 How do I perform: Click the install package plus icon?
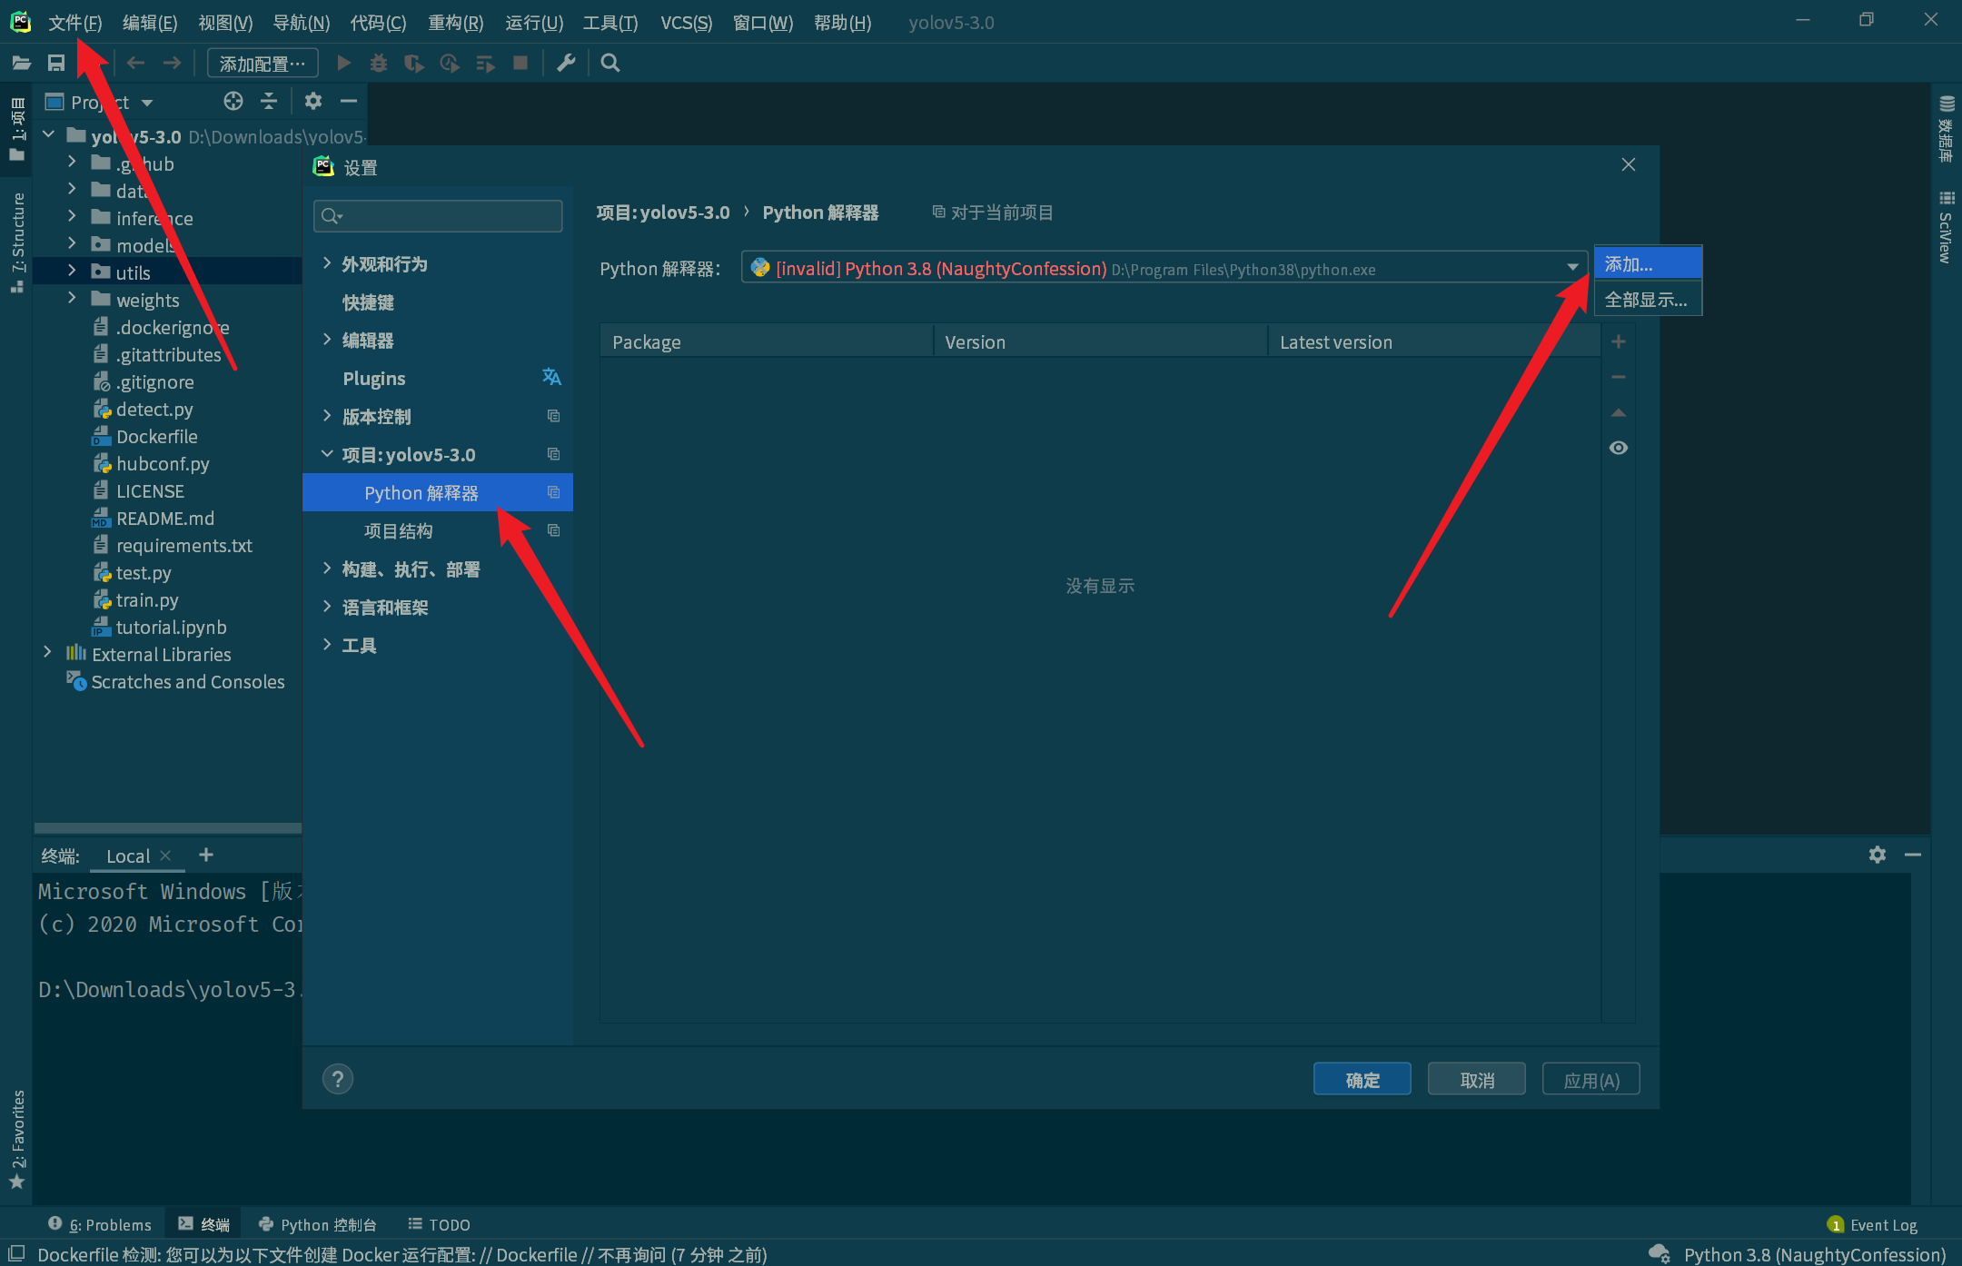point(1618,341)
